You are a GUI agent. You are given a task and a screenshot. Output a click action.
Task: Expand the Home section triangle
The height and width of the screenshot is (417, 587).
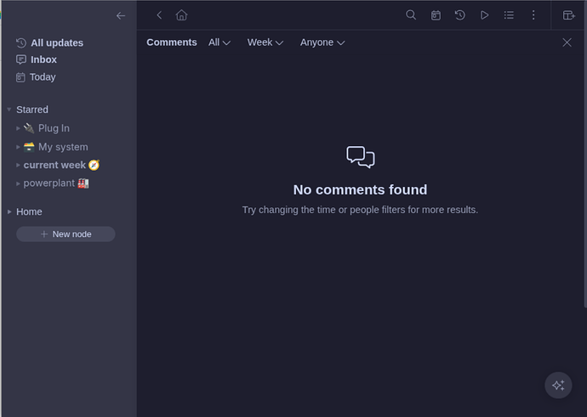[9, 211]
